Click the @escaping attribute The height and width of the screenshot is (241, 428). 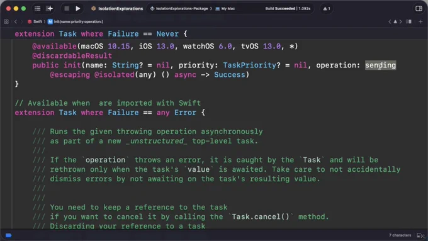[70, 75]
